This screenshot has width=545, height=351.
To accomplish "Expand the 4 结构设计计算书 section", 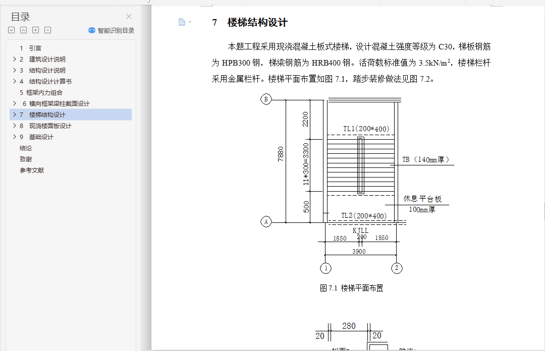I will (x=15, y=81).
